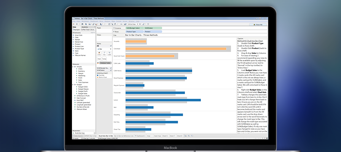Select the Fake Forecast field

pos(81,98)
